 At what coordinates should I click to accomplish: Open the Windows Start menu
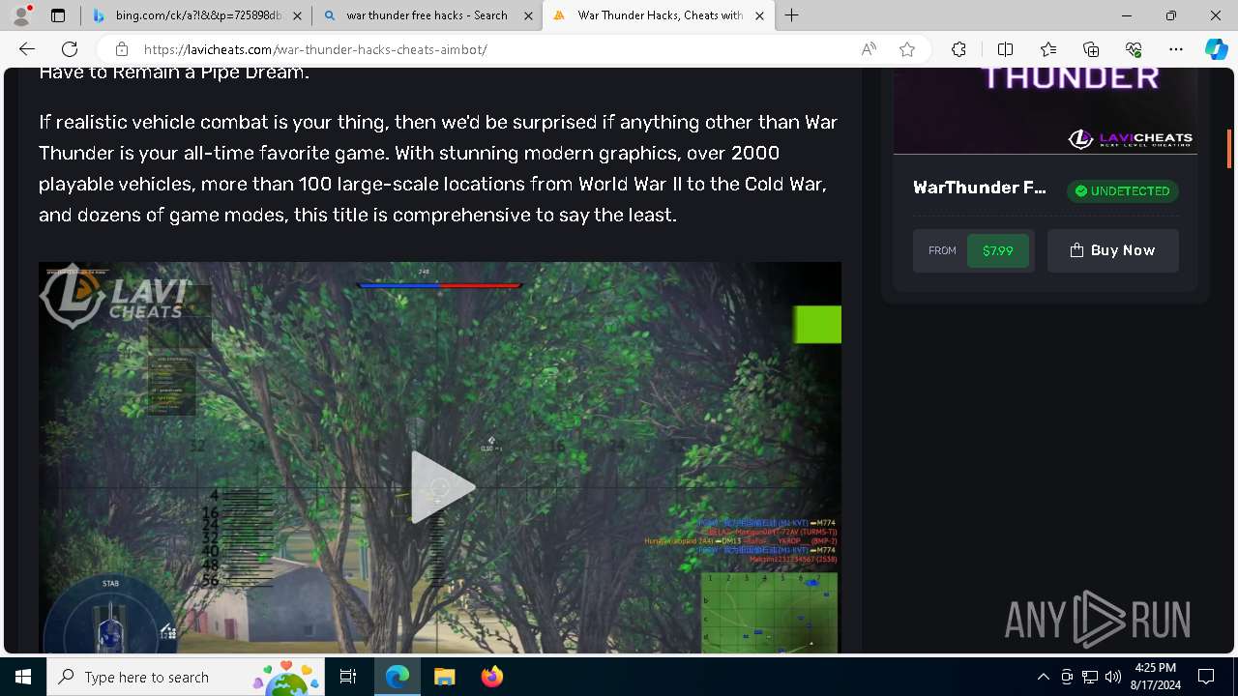(23, 677)
